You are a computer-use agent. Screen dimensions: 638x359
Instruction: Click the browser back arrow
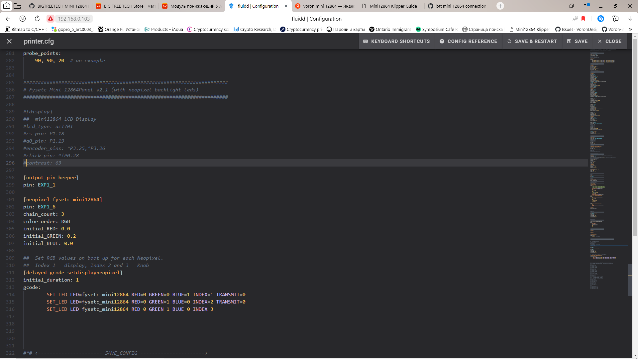[x=8, y=19]
